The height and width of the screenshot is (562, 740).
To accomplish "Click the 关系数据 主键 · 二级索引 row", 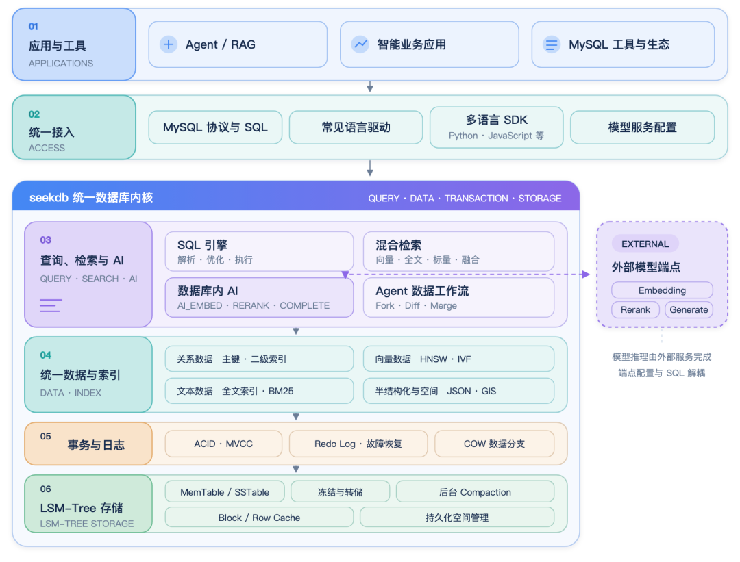I will click(259, 359).
